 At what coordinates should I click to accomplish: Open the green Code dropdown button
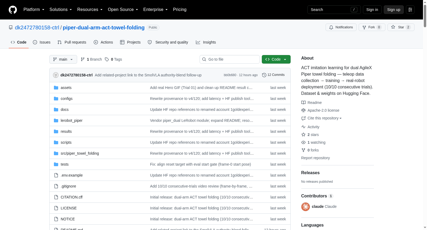click(276, 59)
